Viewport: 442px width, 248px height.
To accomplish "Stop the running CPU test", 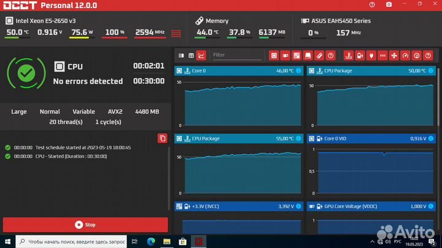I will (x=85, y=225).
